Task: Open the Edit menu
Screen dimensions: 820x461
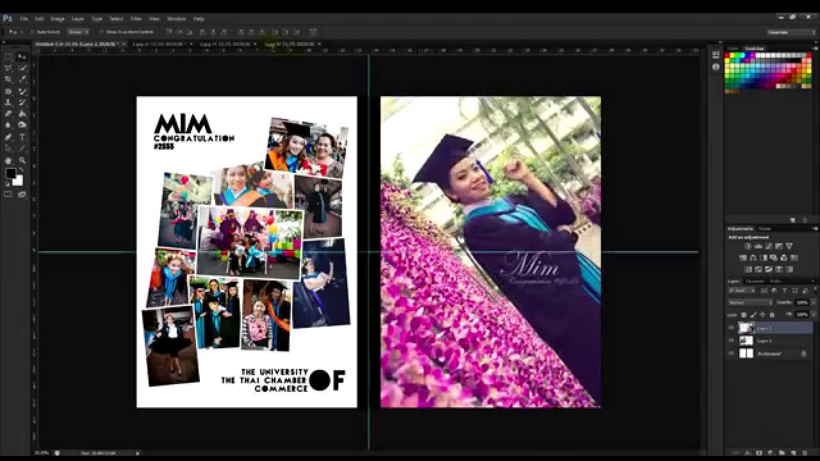Action: pyautogui.click(x=39, y=19)
